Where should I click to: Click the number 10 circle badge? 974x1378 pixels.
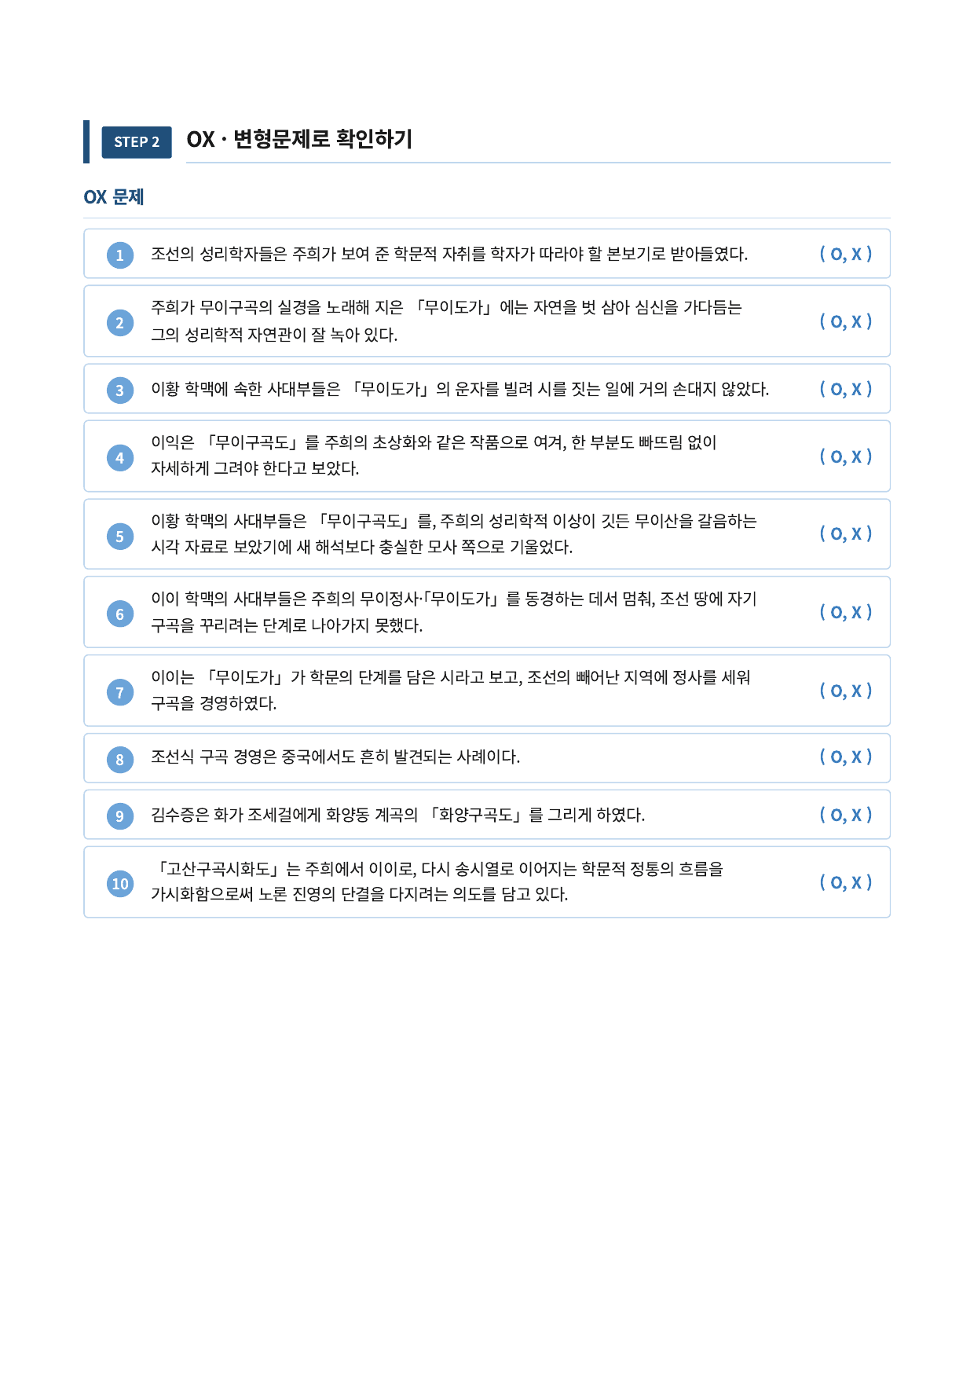(120, 883)
